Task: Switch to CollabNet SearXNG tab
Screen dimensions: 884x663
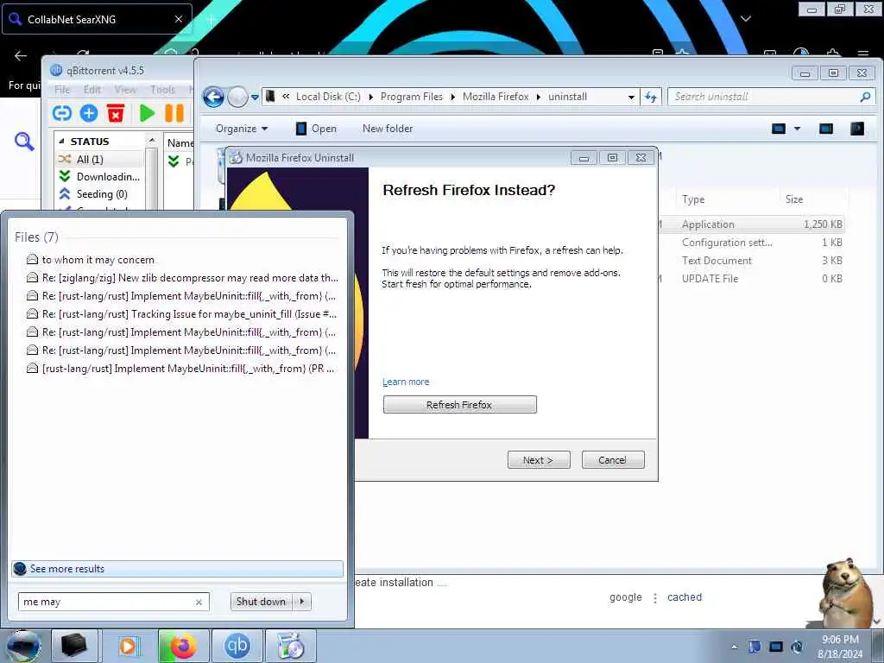Action: [x=97, y=19]
